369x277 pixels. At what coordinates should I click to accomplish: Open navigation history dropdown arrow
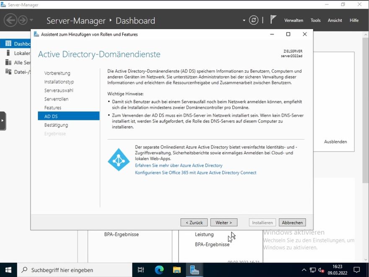coord(31,20)
